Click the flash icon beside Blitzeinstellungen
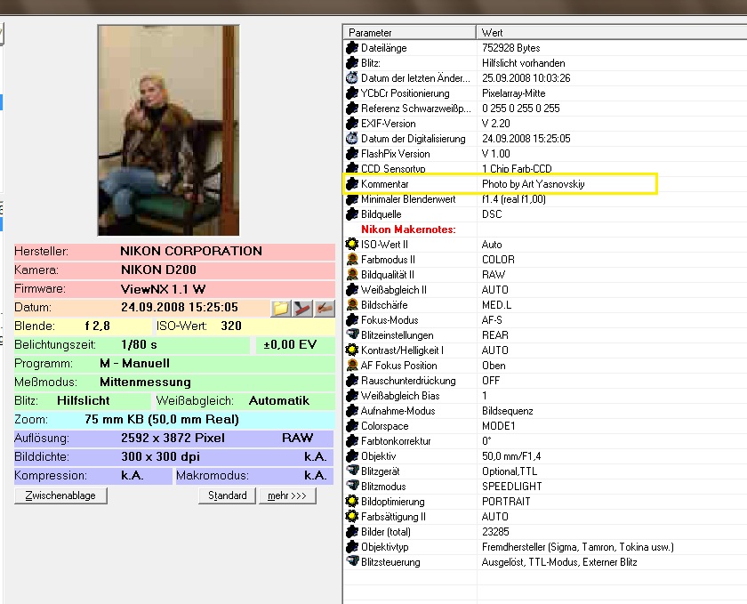The image size is (747, 604). pos(352,334)
